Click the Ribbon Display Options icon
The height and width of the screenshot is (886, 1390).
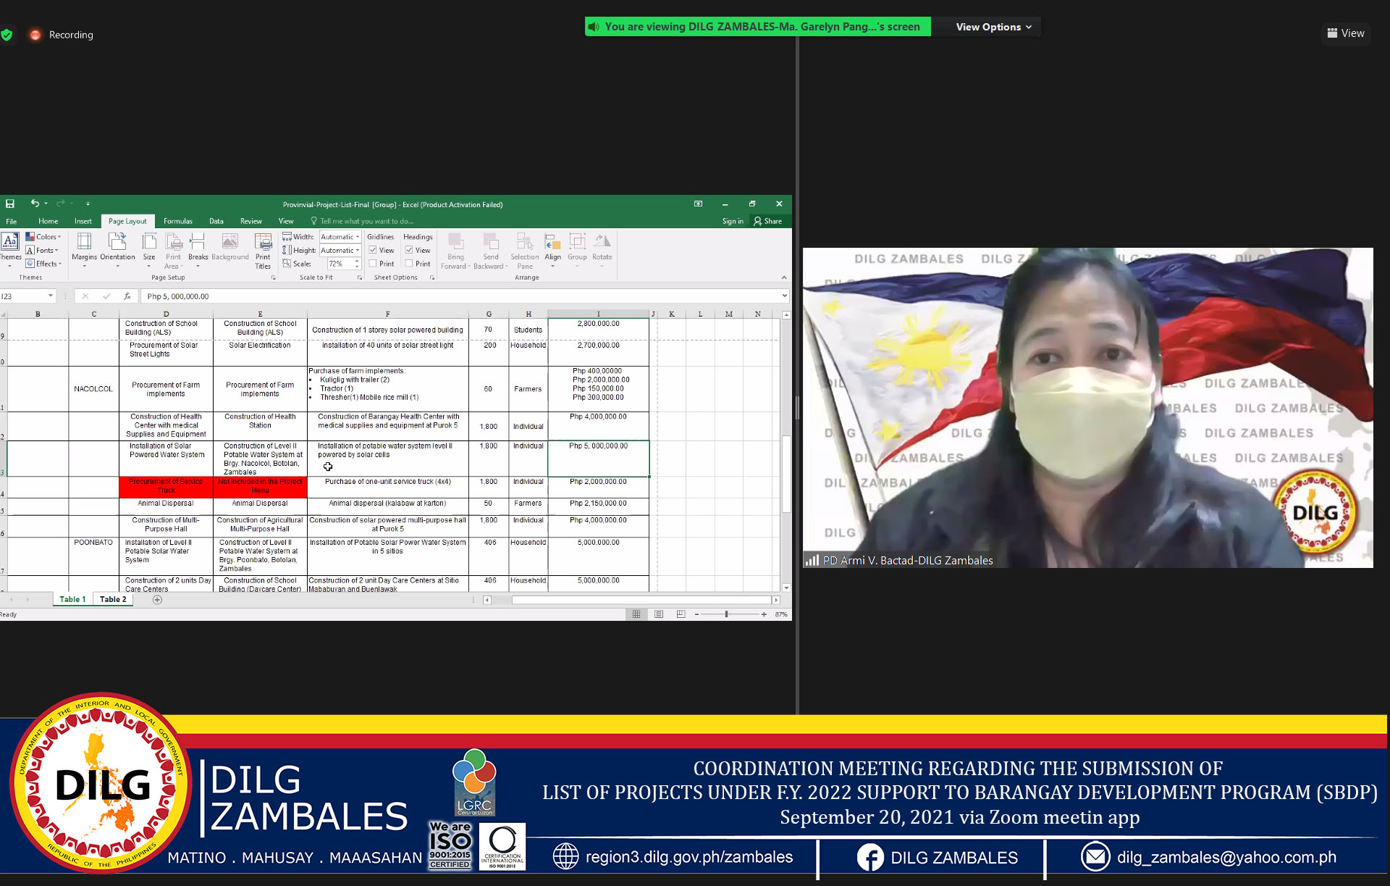(698, 204)
